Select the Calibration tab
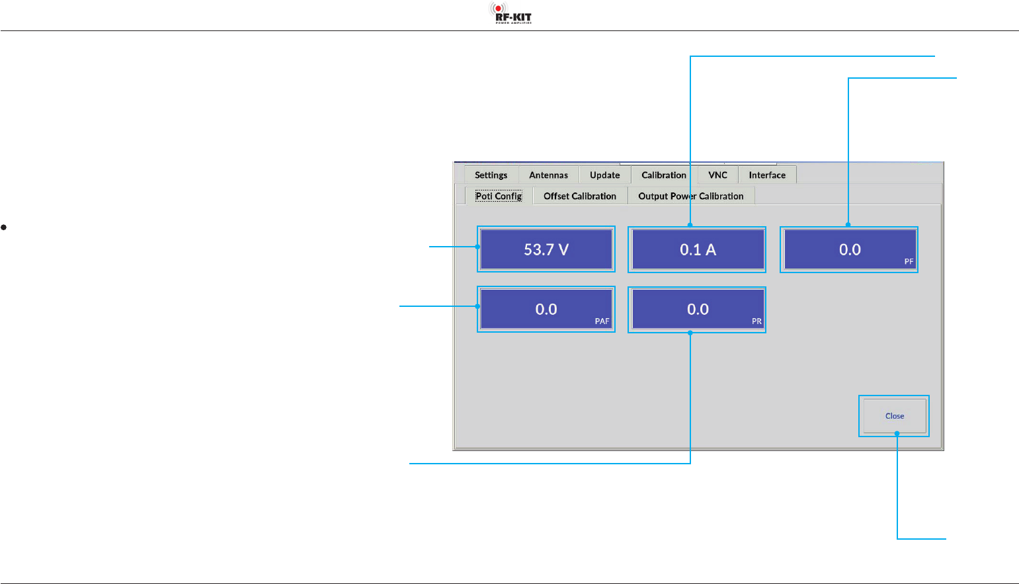Screen dimensions: 1019x584 tap(664, 175)
